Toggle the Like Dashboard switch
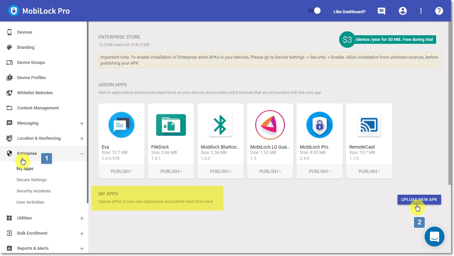 pos(314,11)
